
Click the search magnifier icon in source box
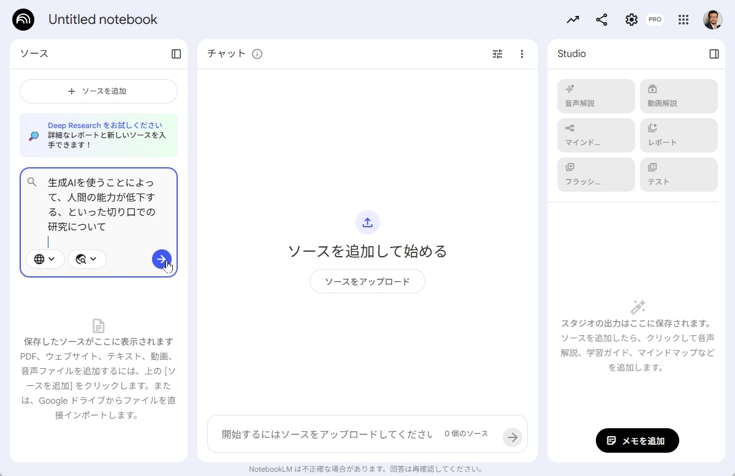(x=32, y=182)
